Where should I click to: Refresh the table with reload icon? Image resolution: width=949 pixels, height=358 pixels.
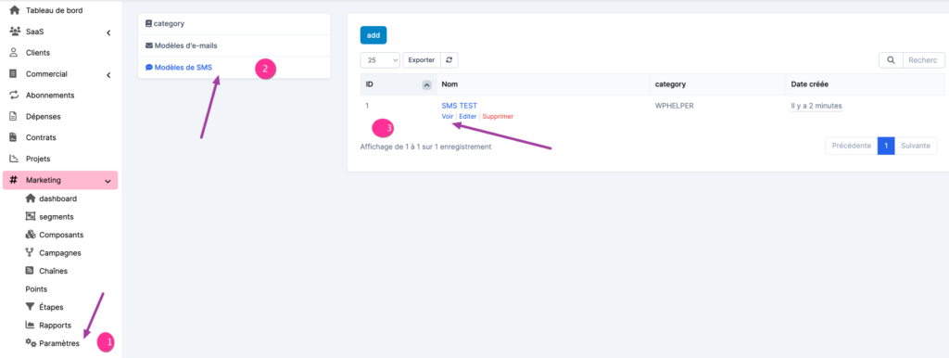(449, 60)
